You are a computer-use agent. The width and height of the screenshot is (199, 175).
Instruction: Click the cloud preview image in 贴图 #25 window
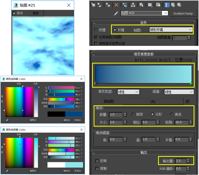pos(43,46)
